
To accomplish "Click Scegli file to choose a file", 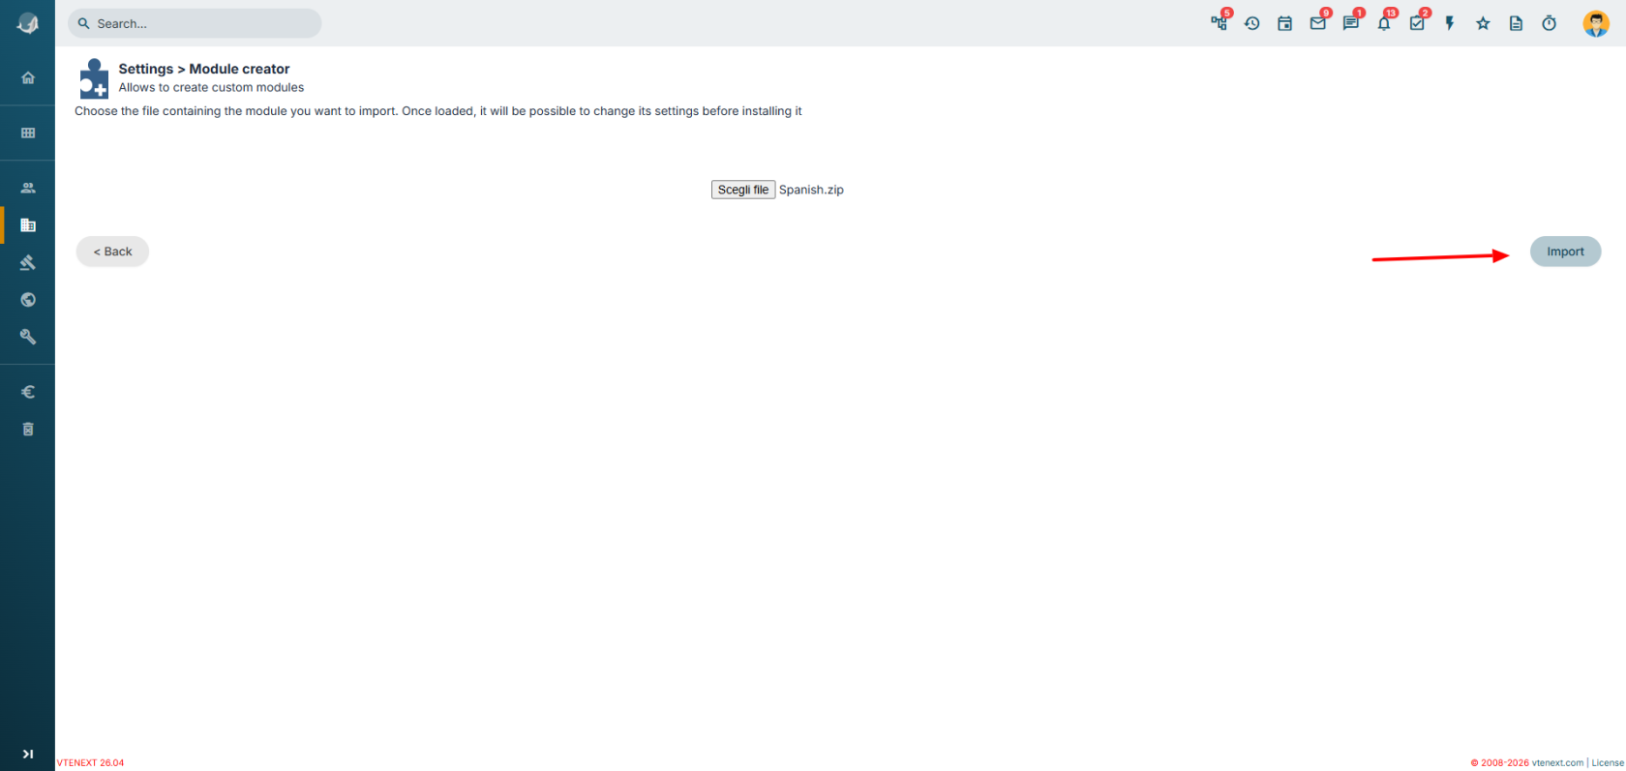I will point(743,190).
